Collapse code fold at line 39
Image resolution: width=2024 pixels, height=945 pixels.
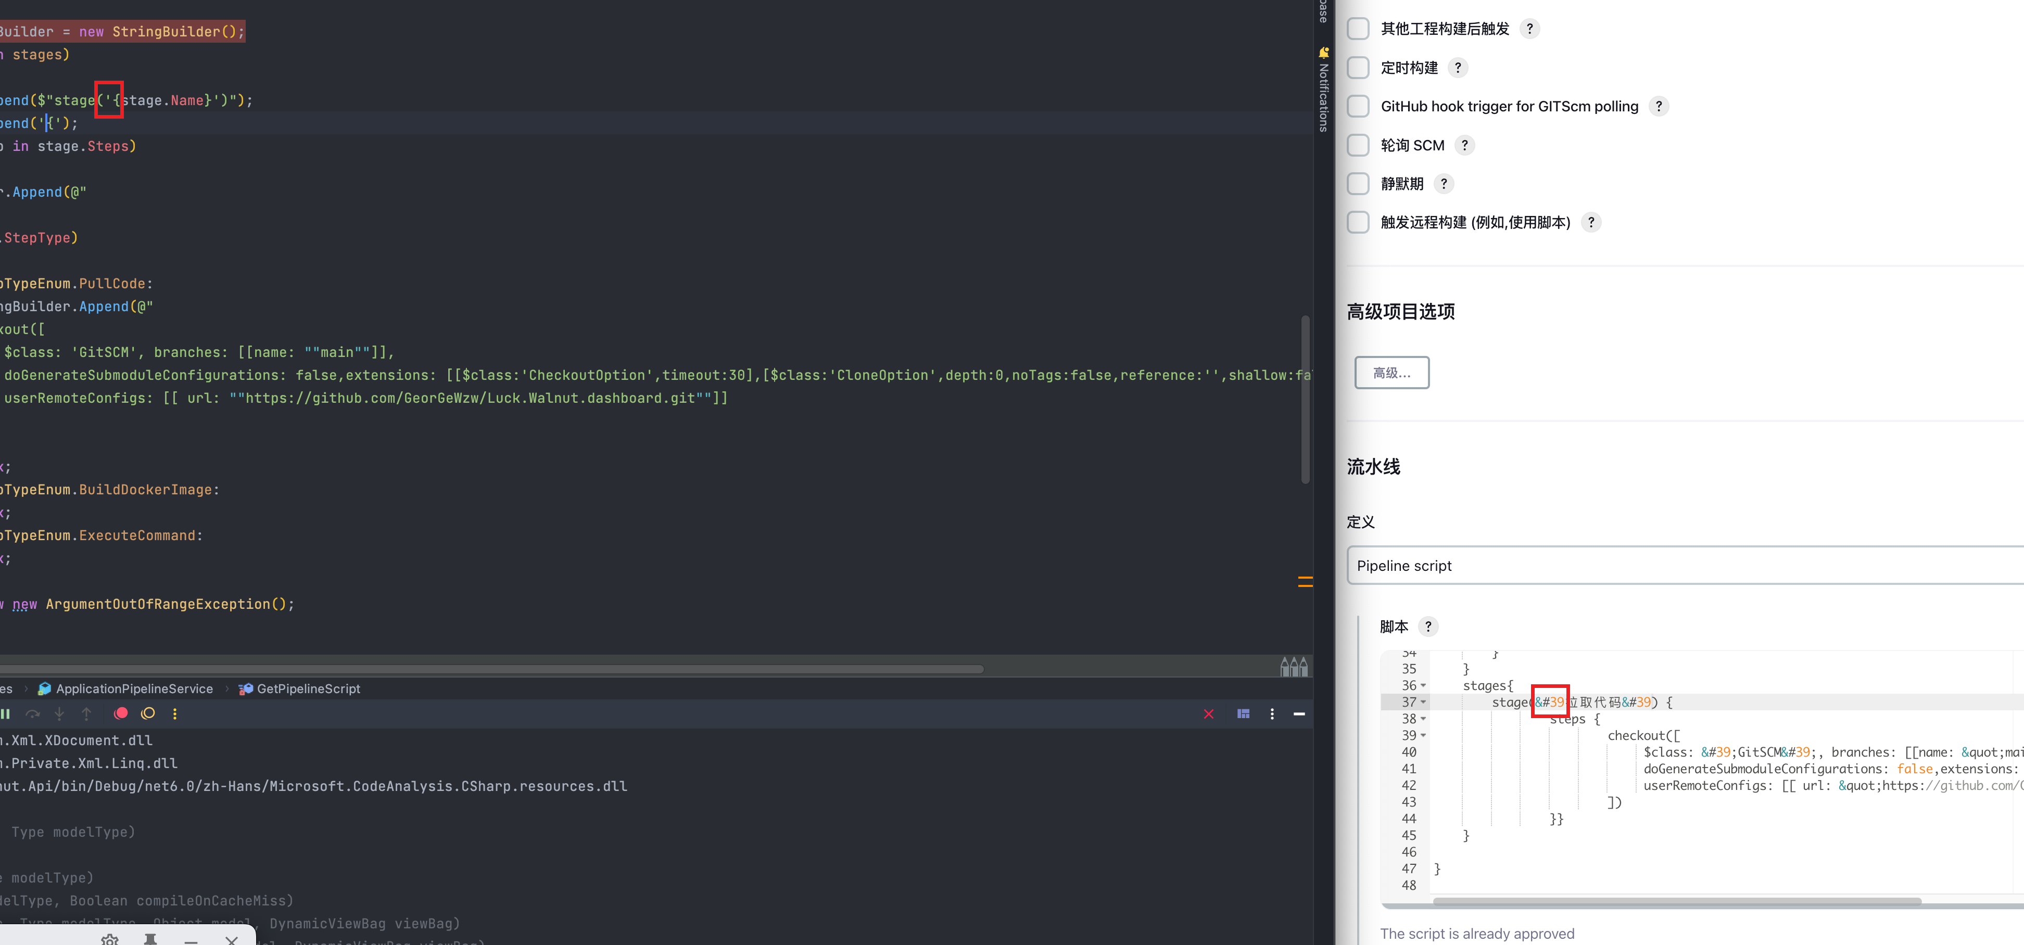pyautogui.click(x=1423, y=736)
